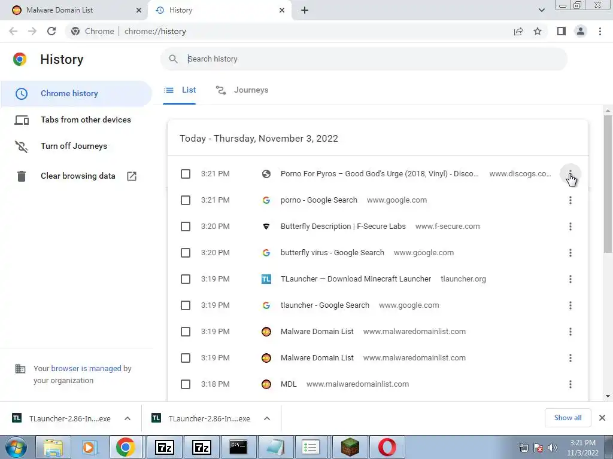Open TLauncher Download Minecraft Launcher link

[x=356, y=279]
